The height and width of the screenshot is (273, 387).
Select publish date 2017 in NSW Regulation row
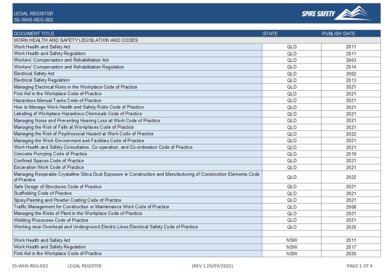tap(351, 247)
